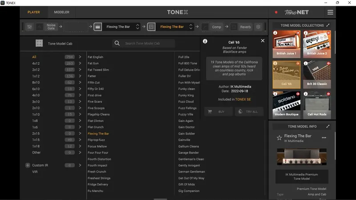356x200 pixels.
Task: Open the mixer sliders icon in signal chain
Action: (29, 27)
